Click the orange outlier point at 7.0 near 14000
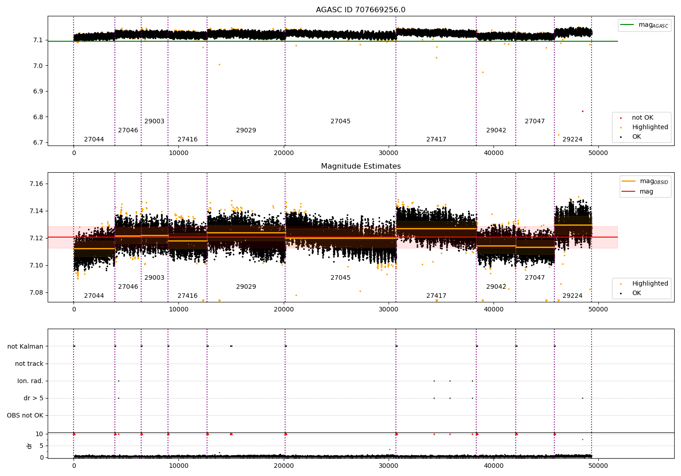The height and width of the screenshot is (476, 681). [x=219, y=64]
